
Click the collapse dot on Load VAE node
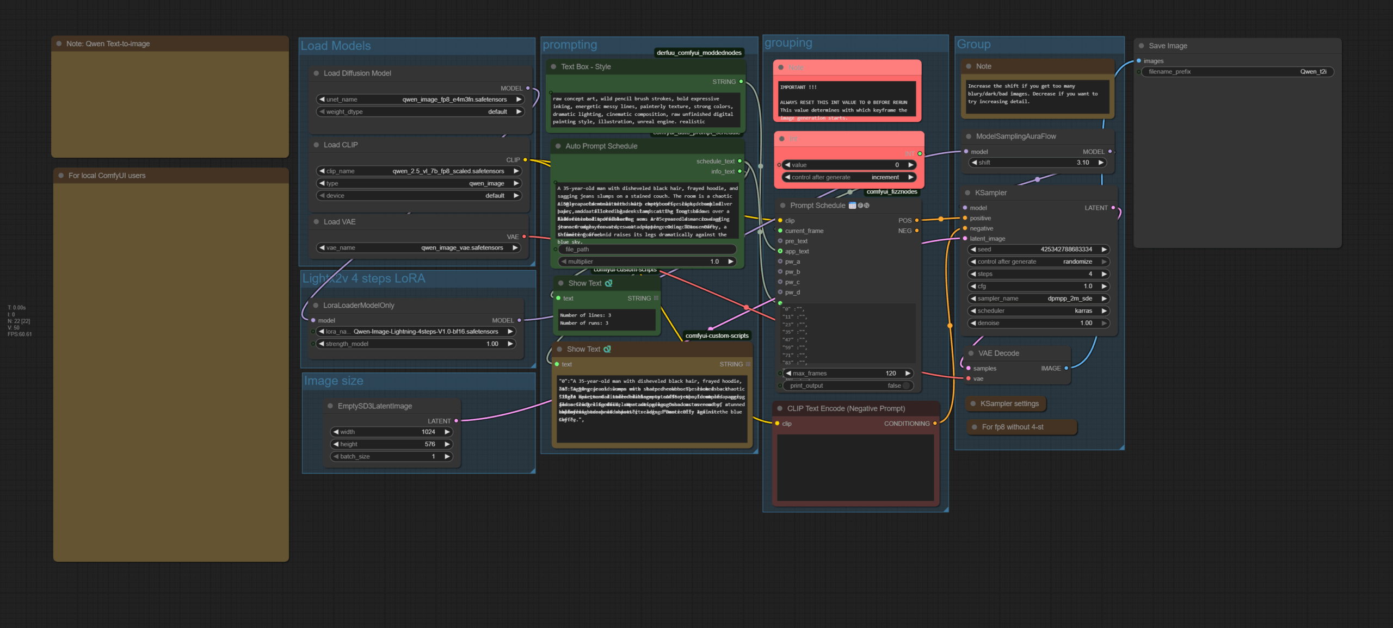(316, 222)
